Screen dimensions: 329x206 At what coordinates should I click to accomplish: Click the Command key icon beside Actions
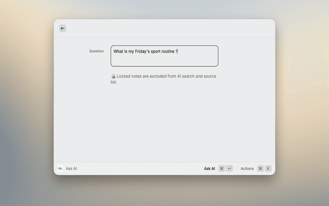tap(260, 168)
